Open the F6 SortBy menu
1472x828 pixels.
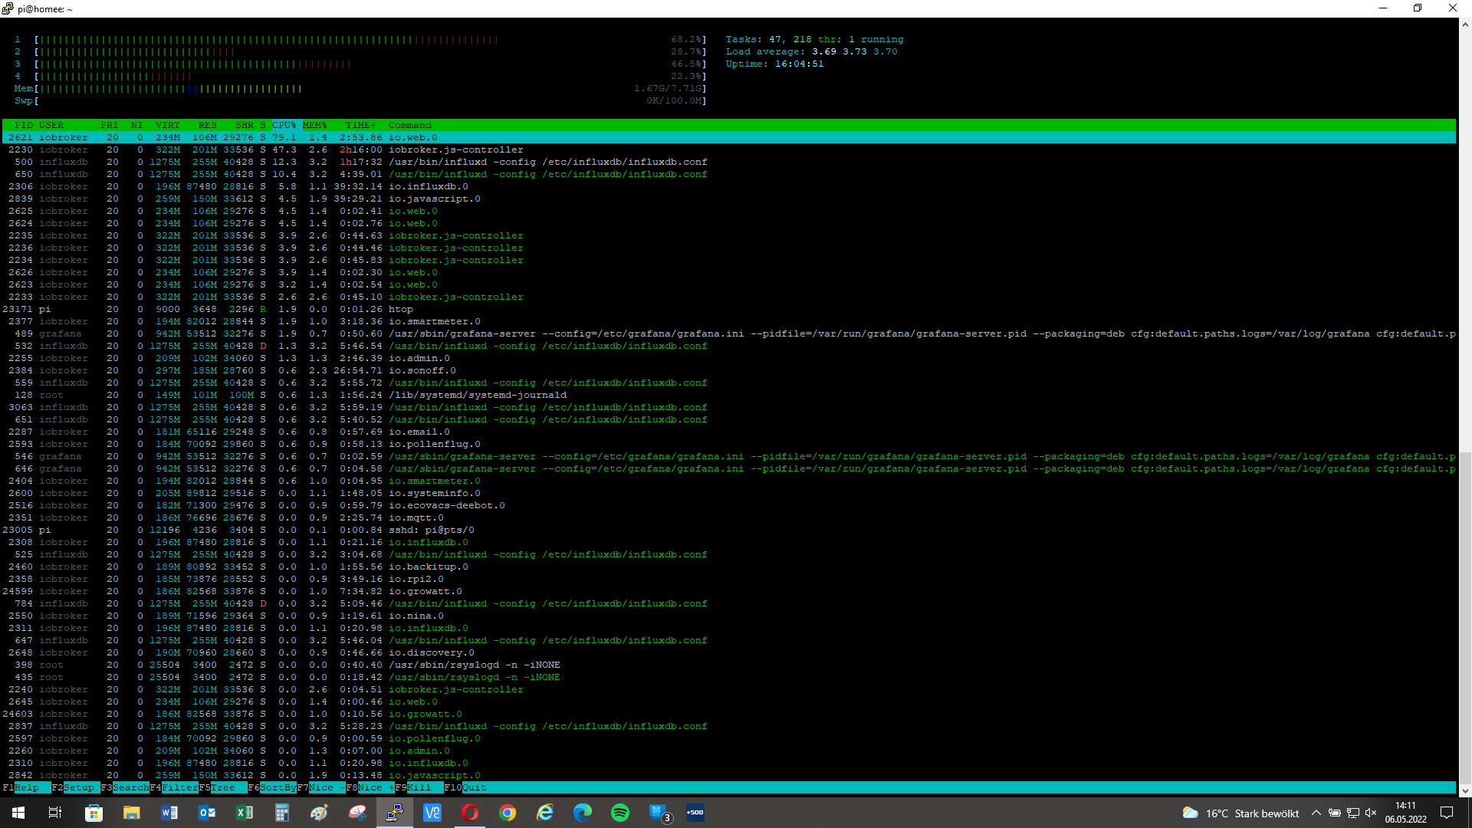click(278, 787)
